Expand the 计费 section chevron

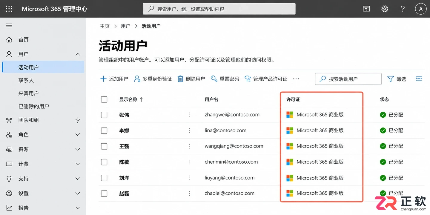78,164
